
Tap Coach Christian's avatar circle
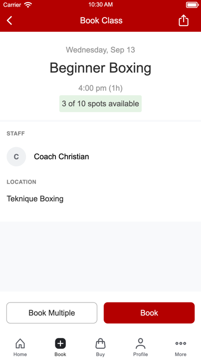pos(16,156)
